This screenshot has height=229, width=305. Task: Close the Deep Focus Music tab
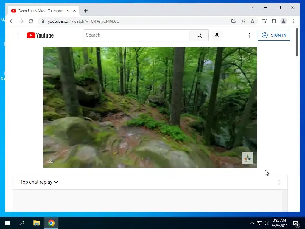click(x=74, y=11)
